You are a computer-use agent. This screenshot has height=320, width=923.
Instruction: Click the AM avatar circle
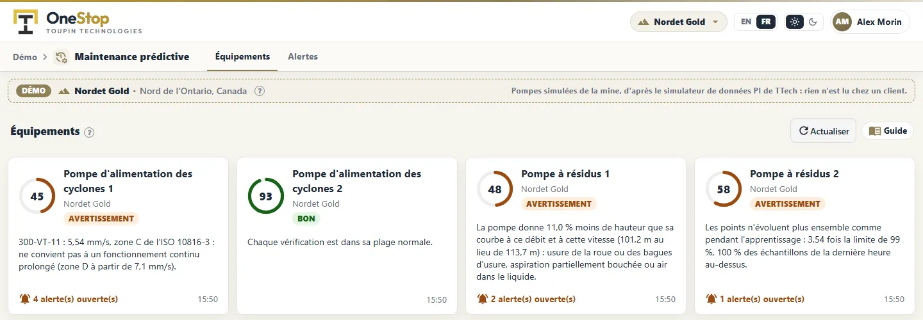coord(842,22)
